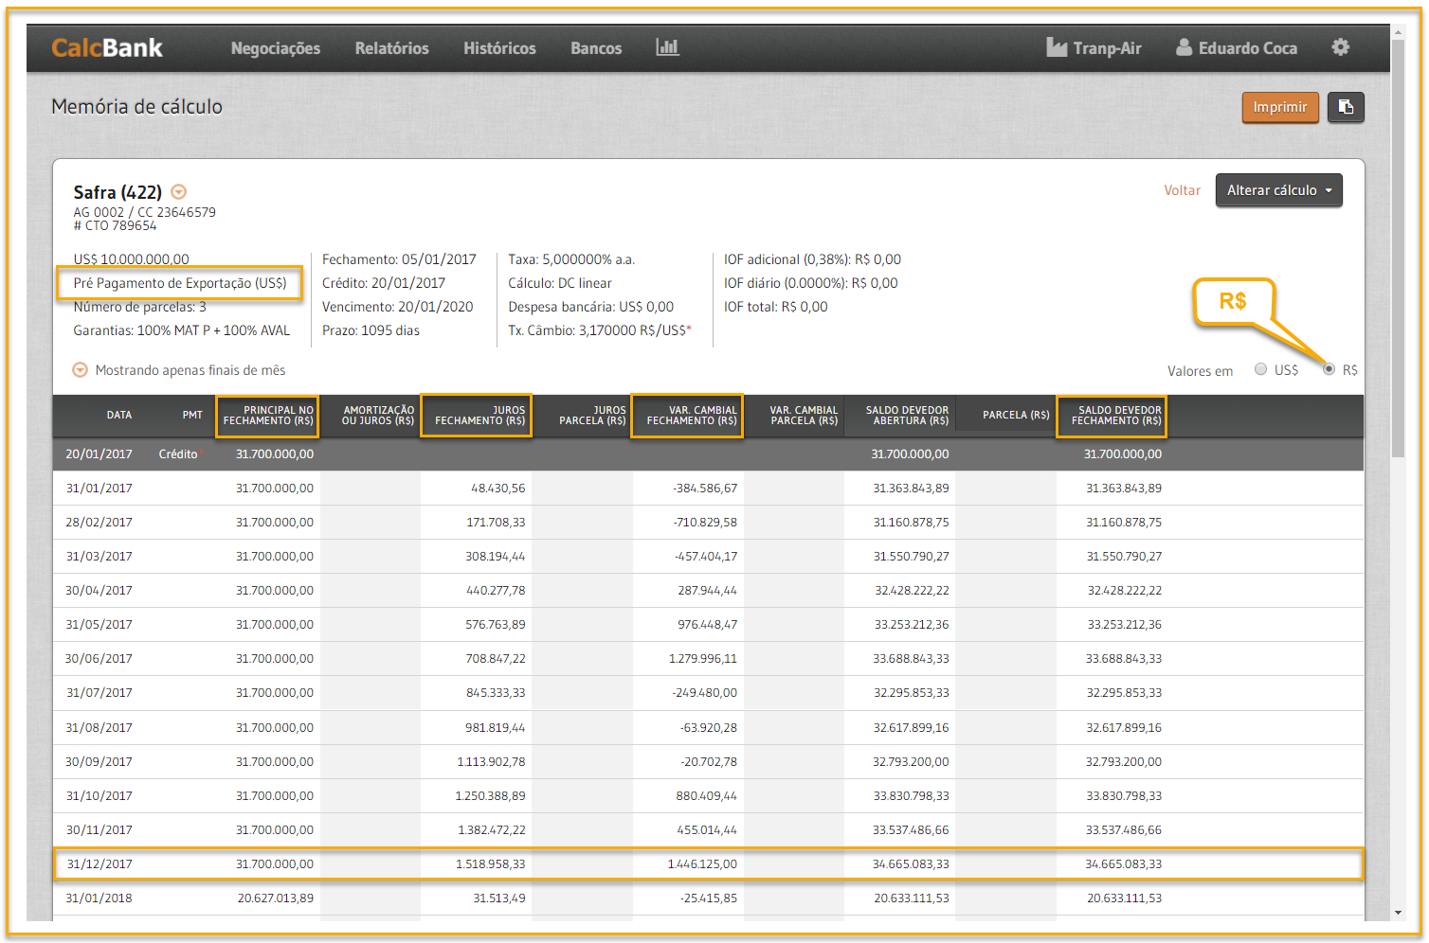
Task: Click the 31/01/2017 date cell
Action: 99,489
